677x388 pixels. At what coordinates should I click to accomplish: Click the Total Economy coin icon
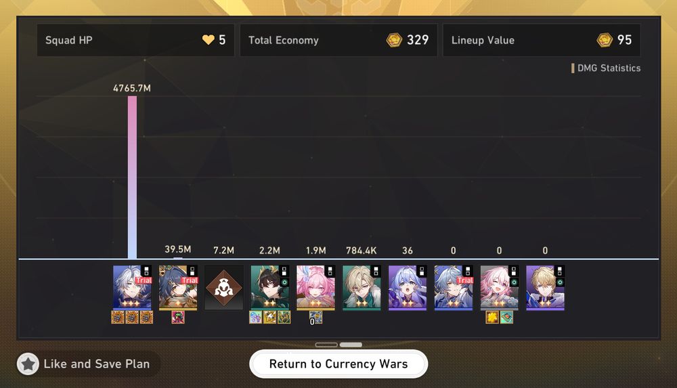coord(394,40)
